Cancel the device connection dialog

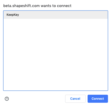point(75,99)
